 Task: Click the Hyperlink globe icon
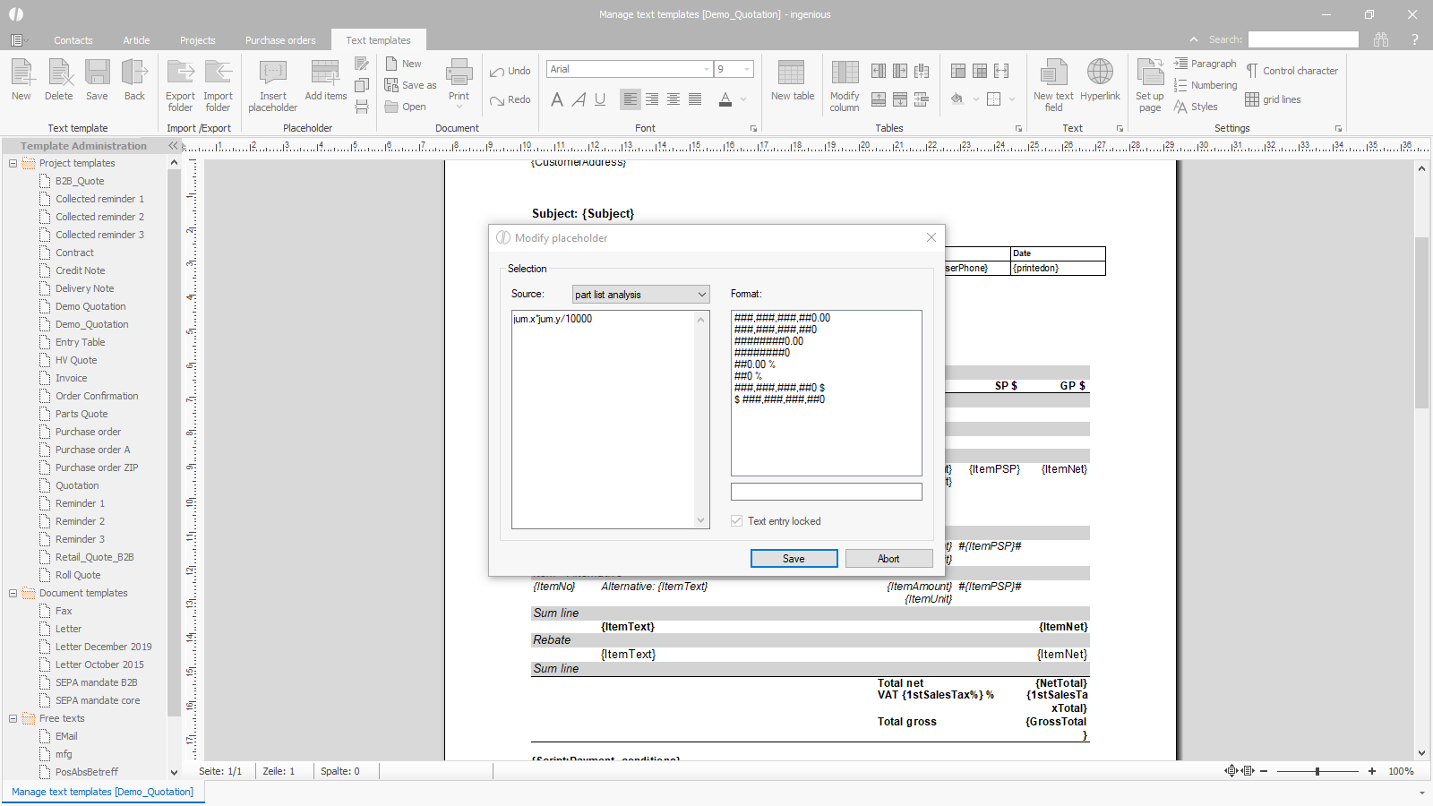tap(1100, 73)
